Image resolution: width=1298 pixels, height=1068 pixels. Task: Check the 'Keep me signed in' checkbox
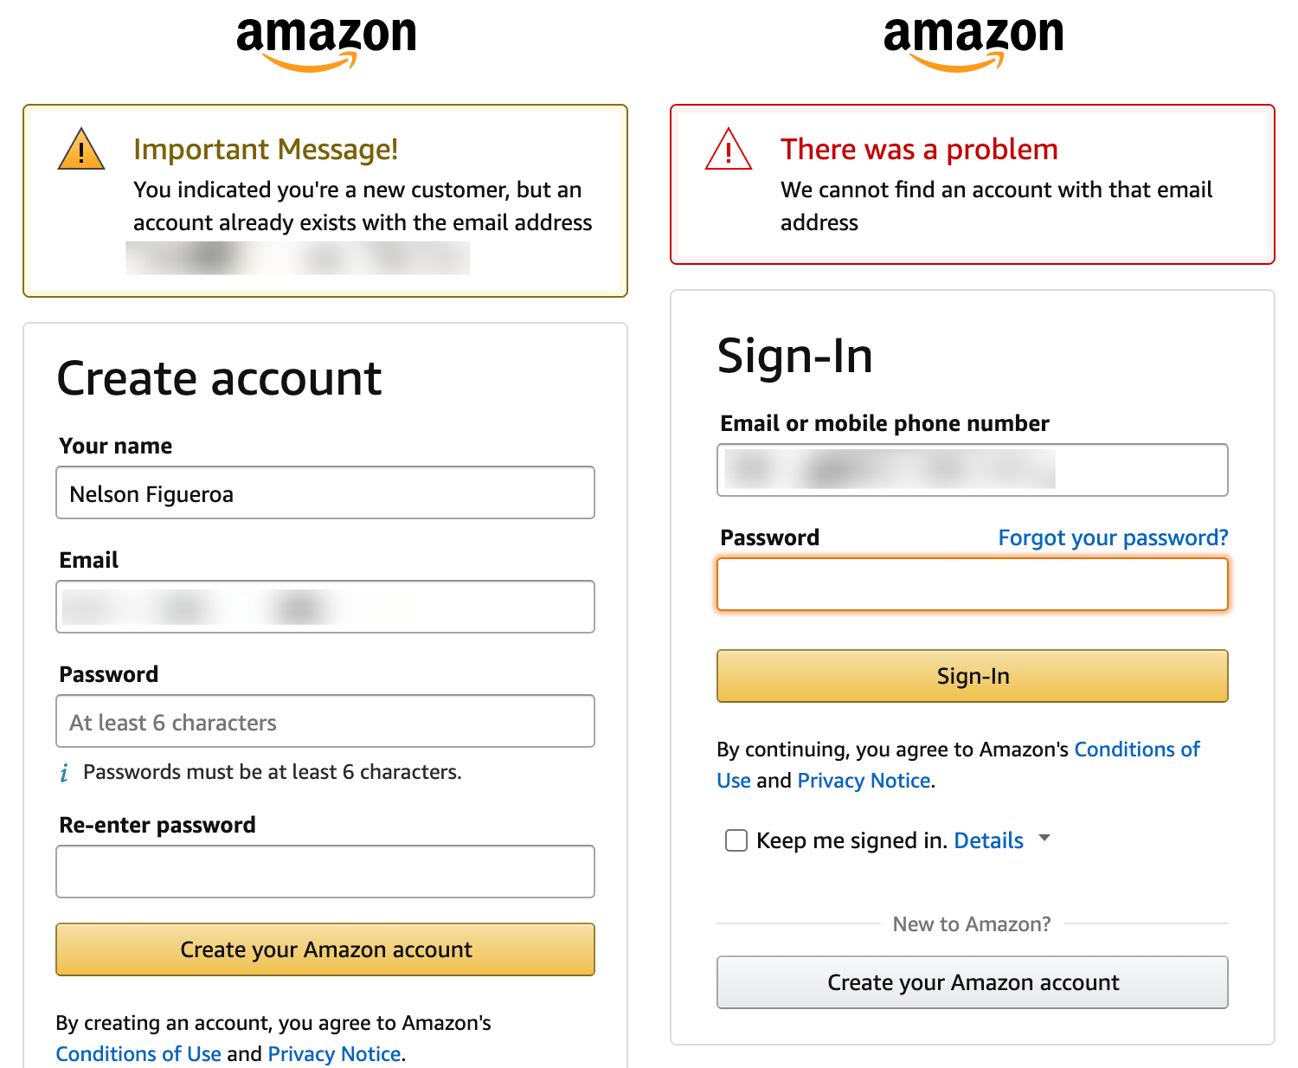pos(736,840)
